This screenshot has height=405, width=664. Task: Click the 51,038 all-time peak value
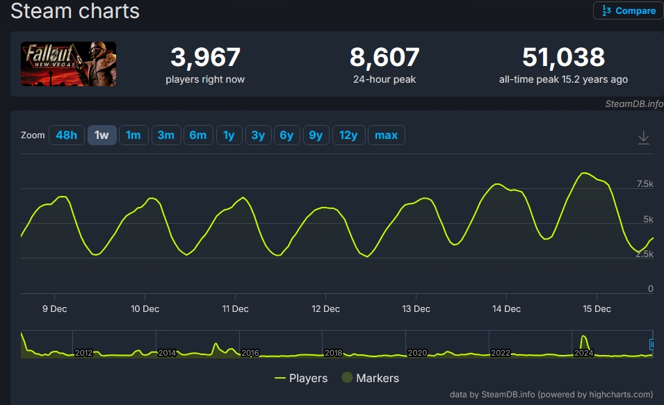tap(564, 57)
